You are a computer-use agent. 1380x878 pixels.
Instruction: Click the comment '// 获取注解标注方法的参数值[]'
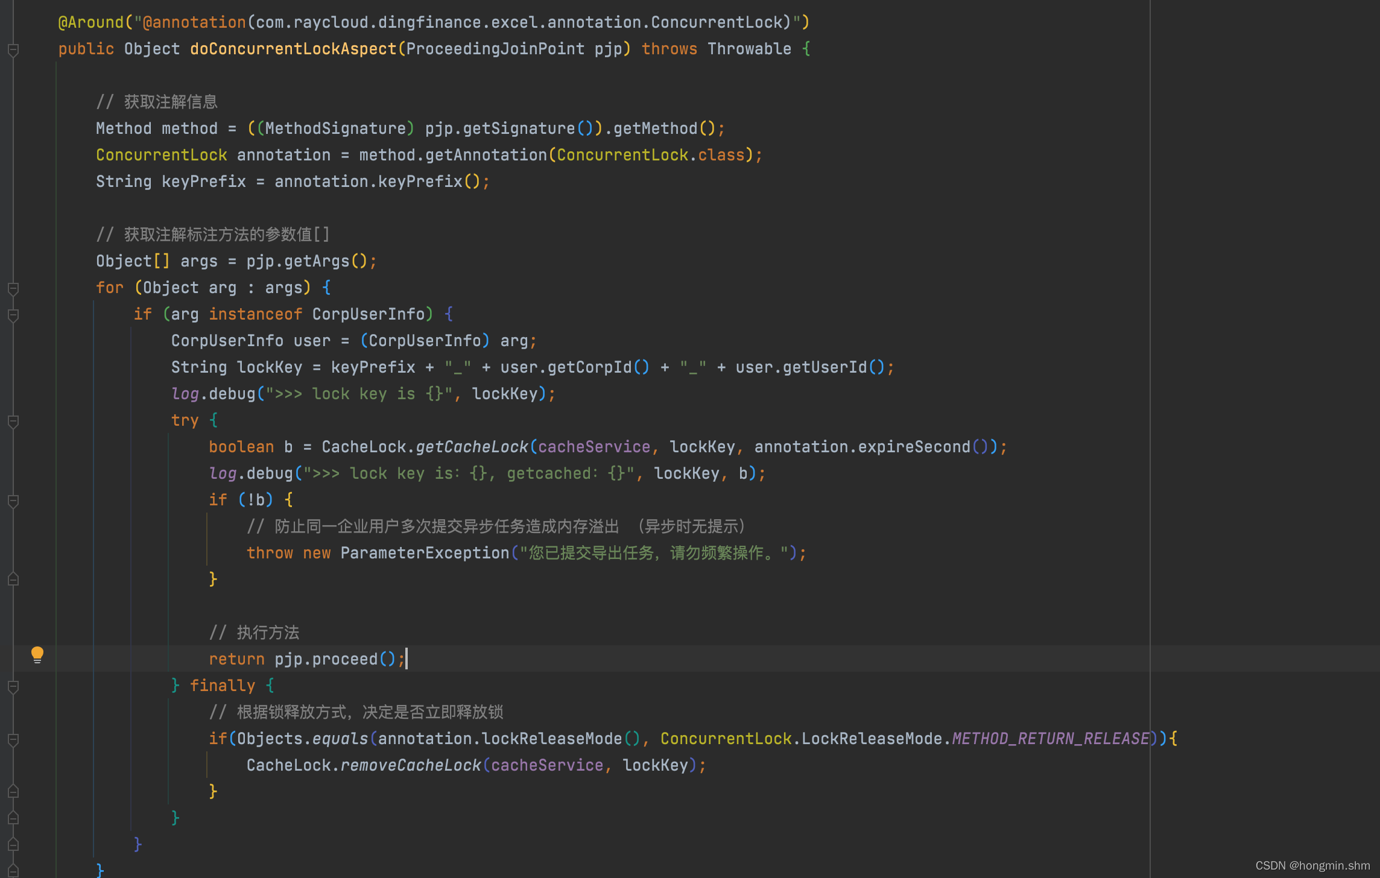[x=213, y=235]
